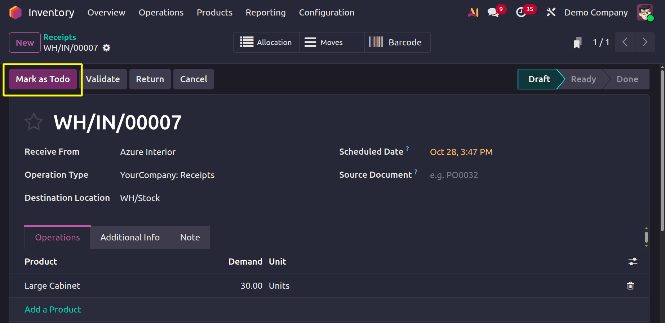Open the chat messages icon with 9 badge

tap(493, 13)
